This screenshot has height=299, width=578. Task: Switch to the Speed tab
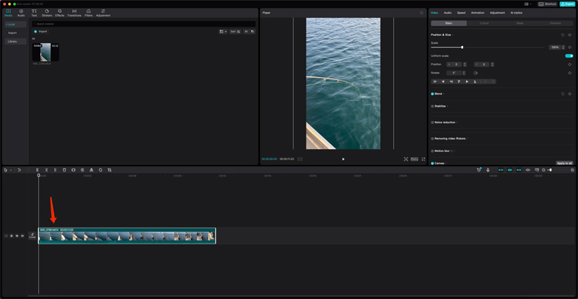461,12
